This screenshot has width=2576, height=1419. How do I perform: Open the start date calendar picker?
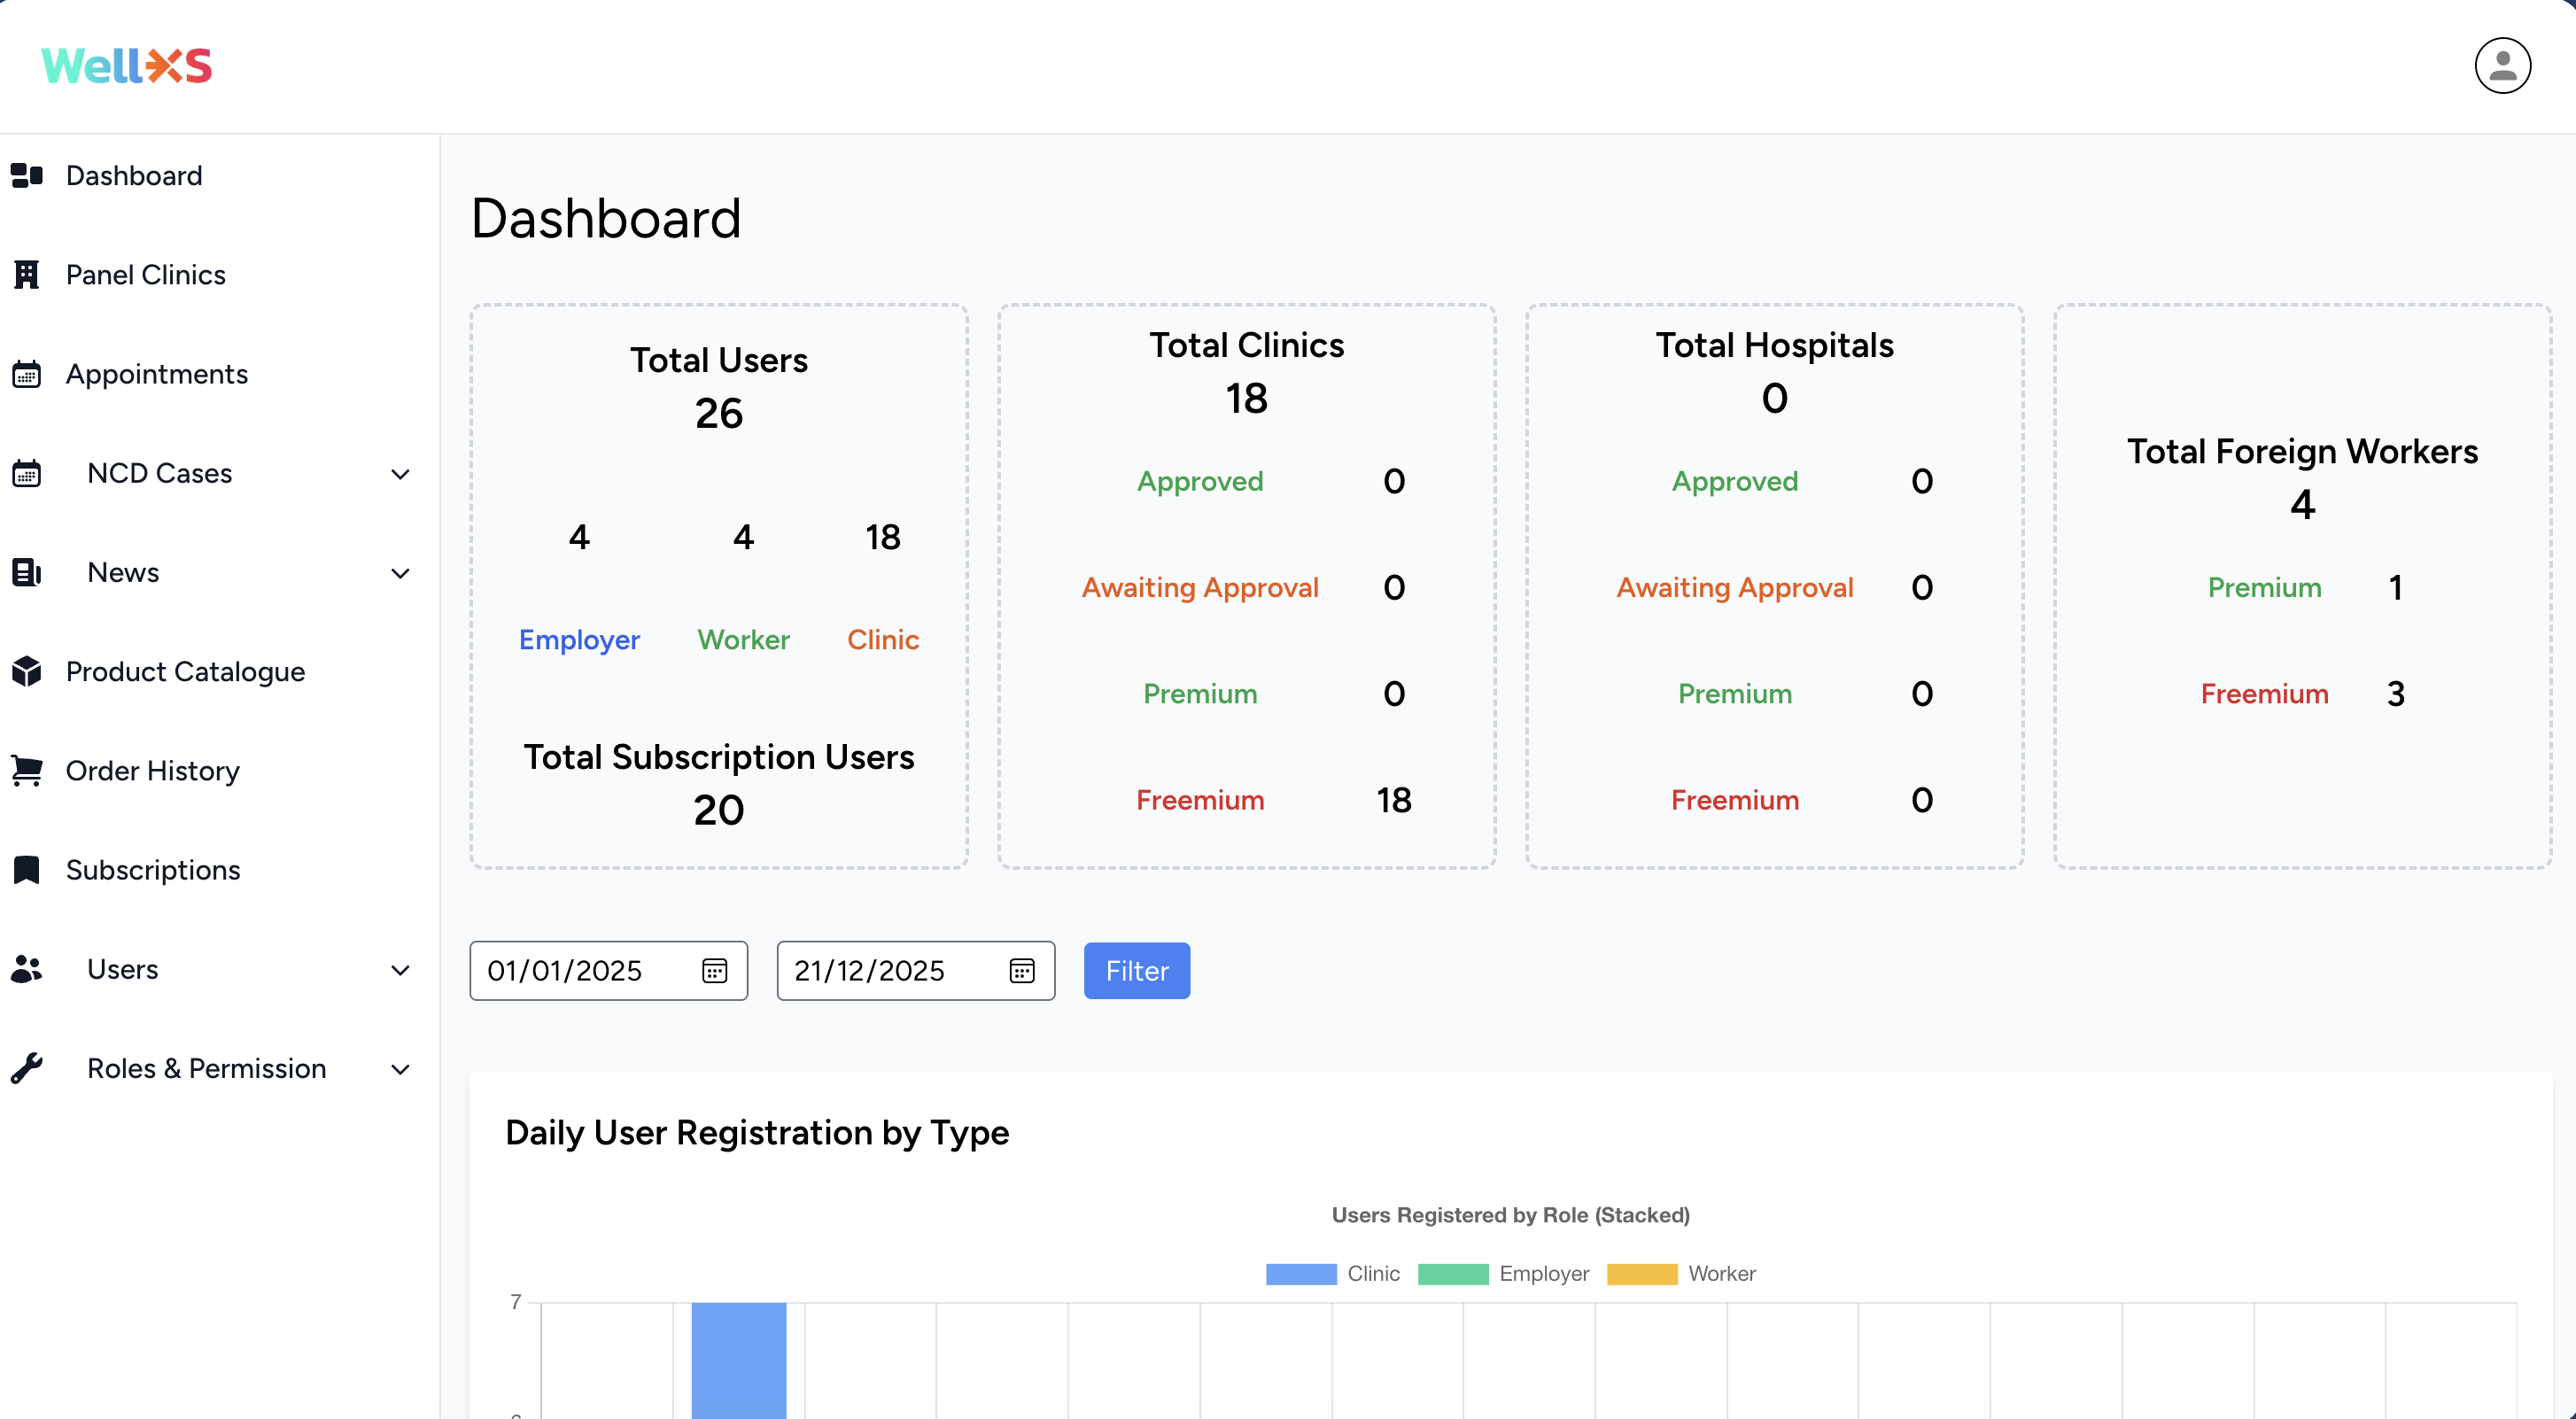point(714,970)
